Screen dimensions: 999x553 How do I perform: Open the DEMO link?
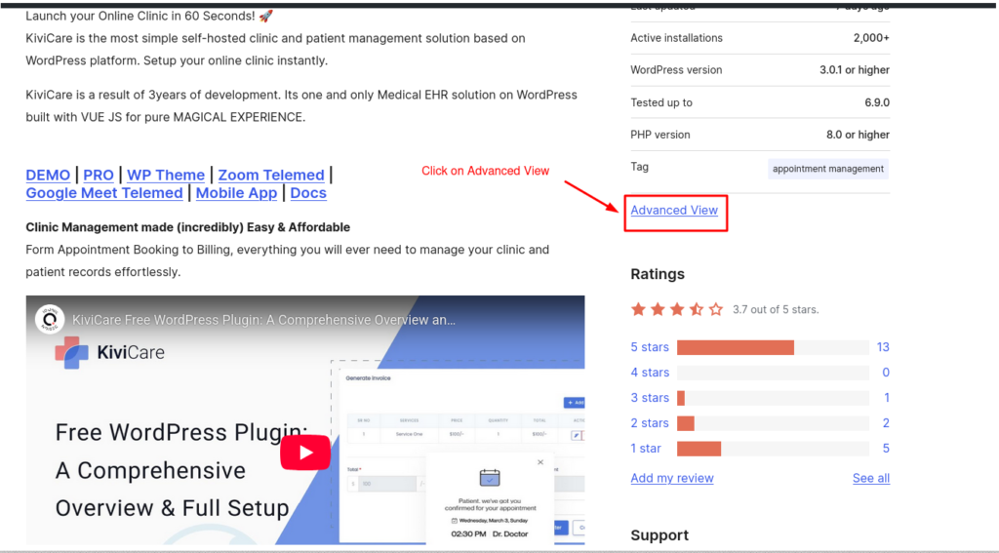tap(48, 175)
